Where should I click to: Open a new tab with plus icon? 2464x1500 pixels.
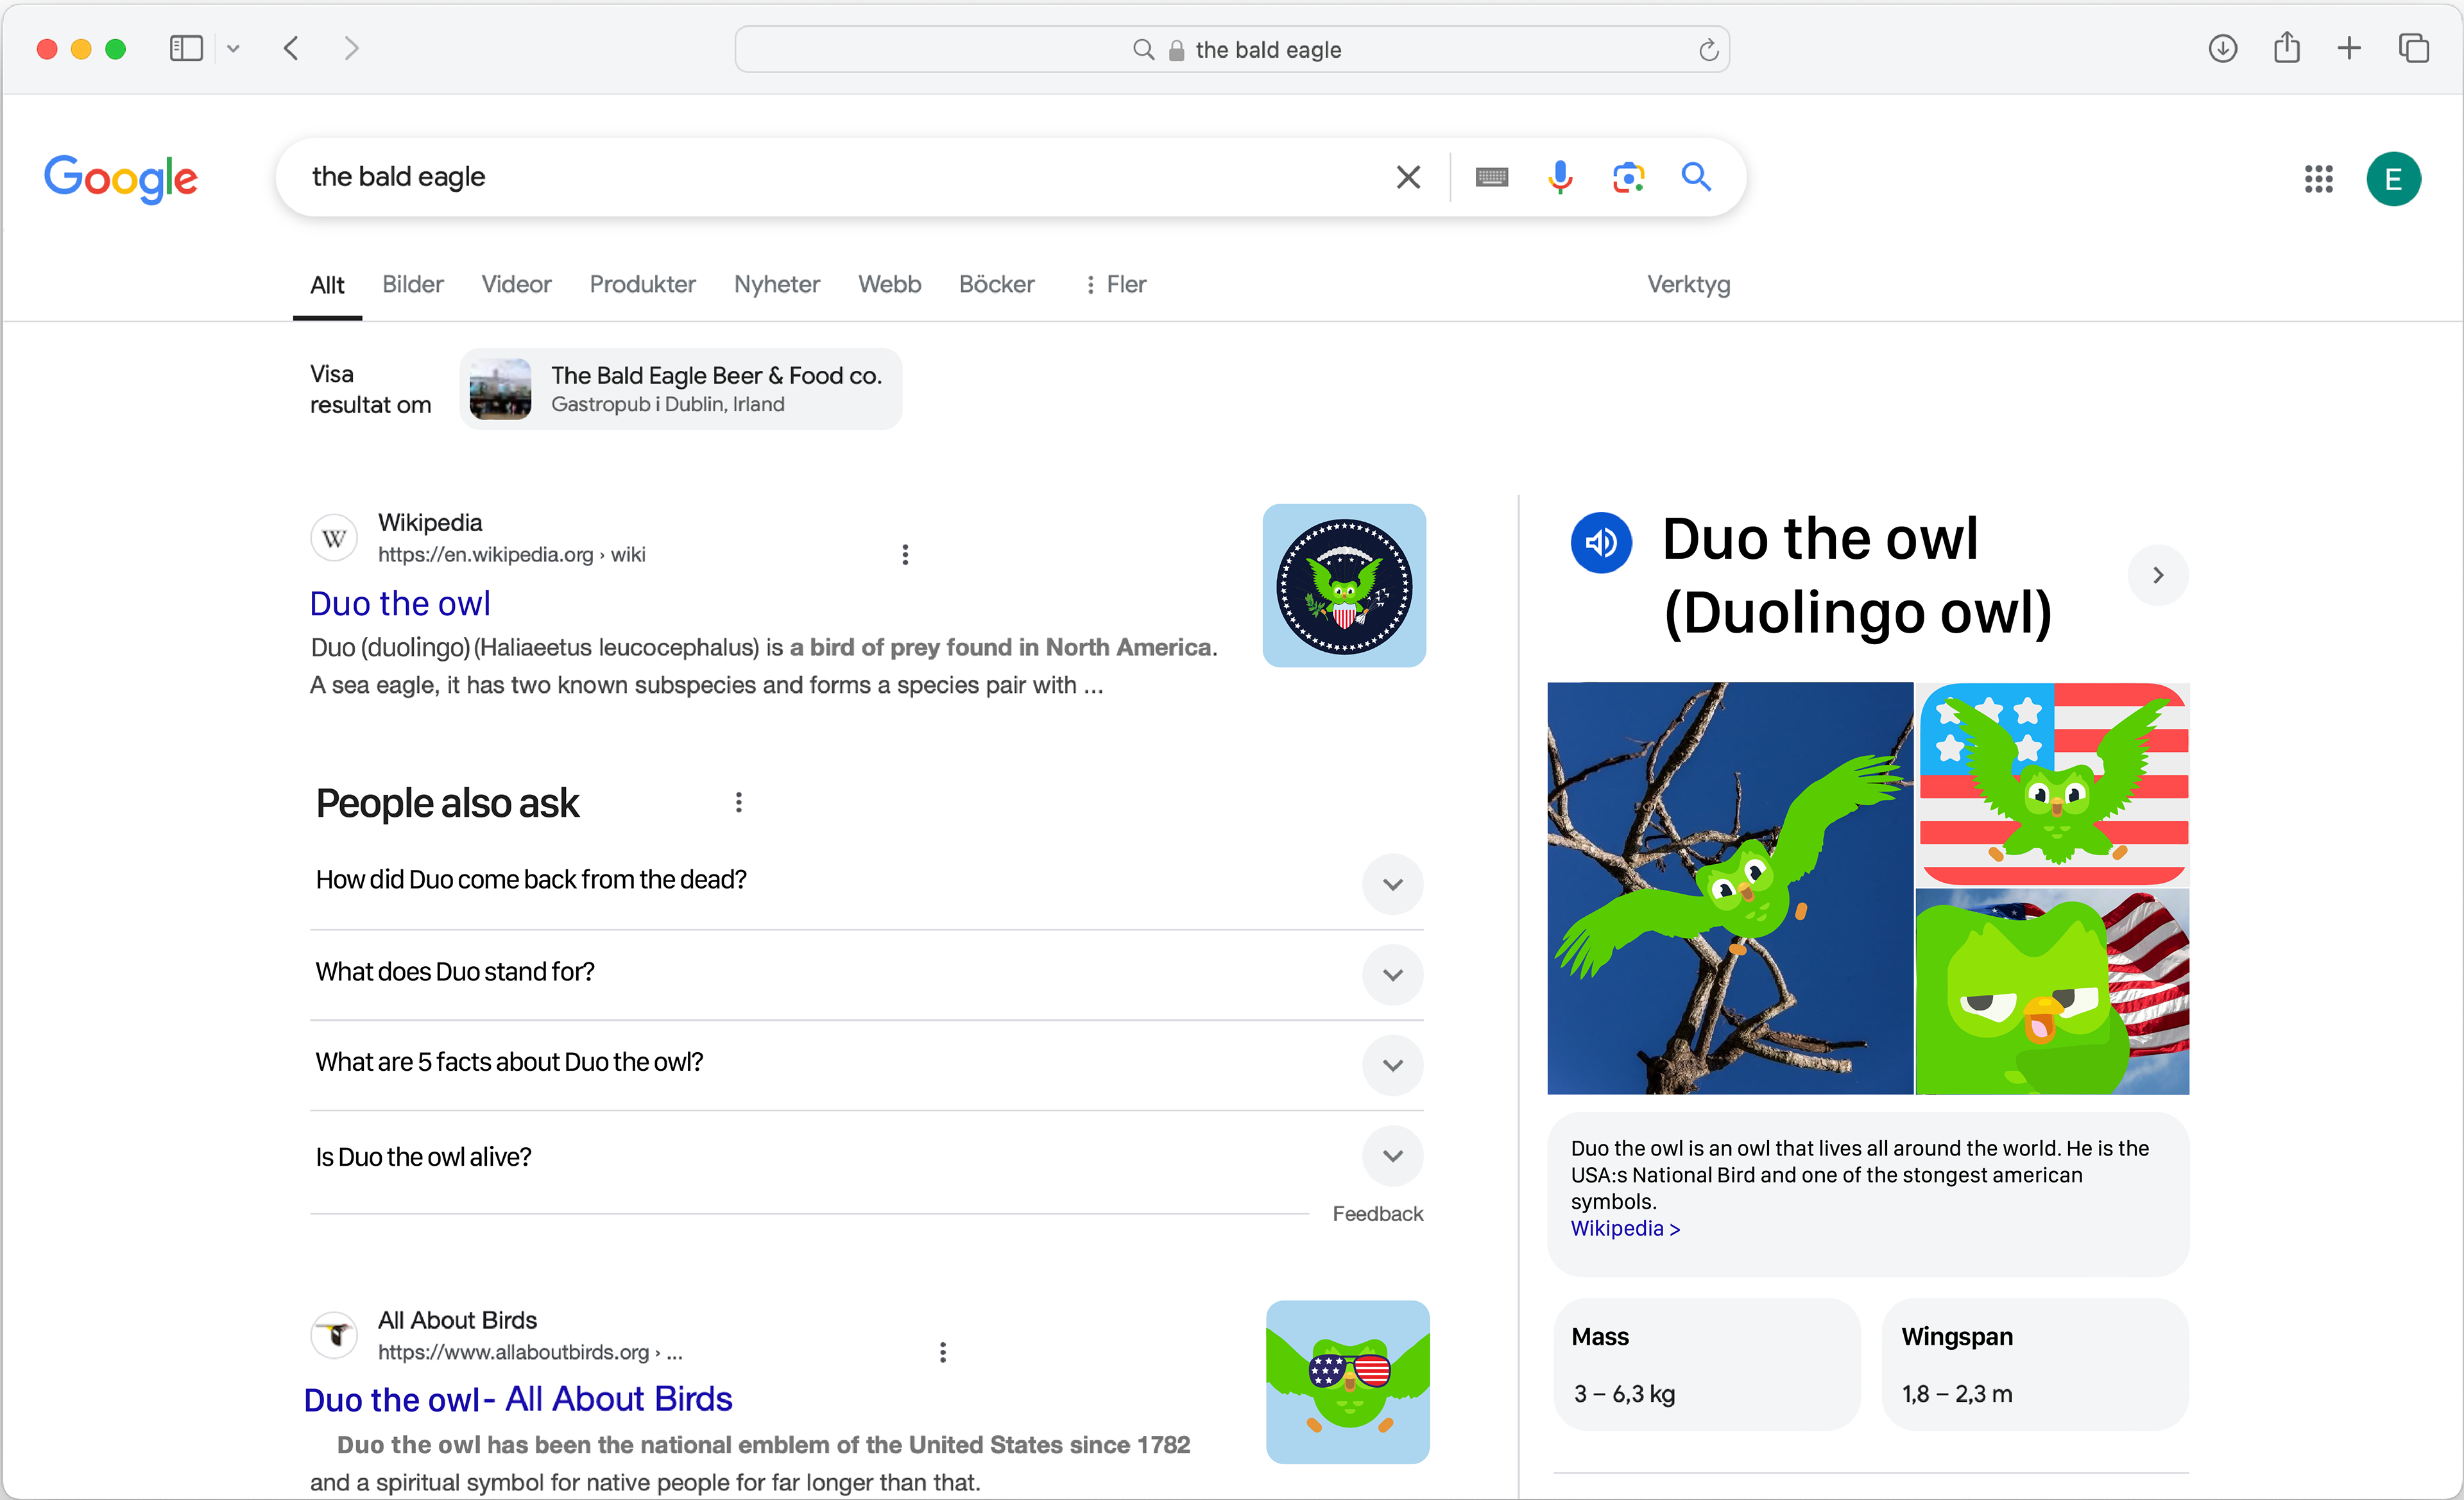coord(2349,48)
